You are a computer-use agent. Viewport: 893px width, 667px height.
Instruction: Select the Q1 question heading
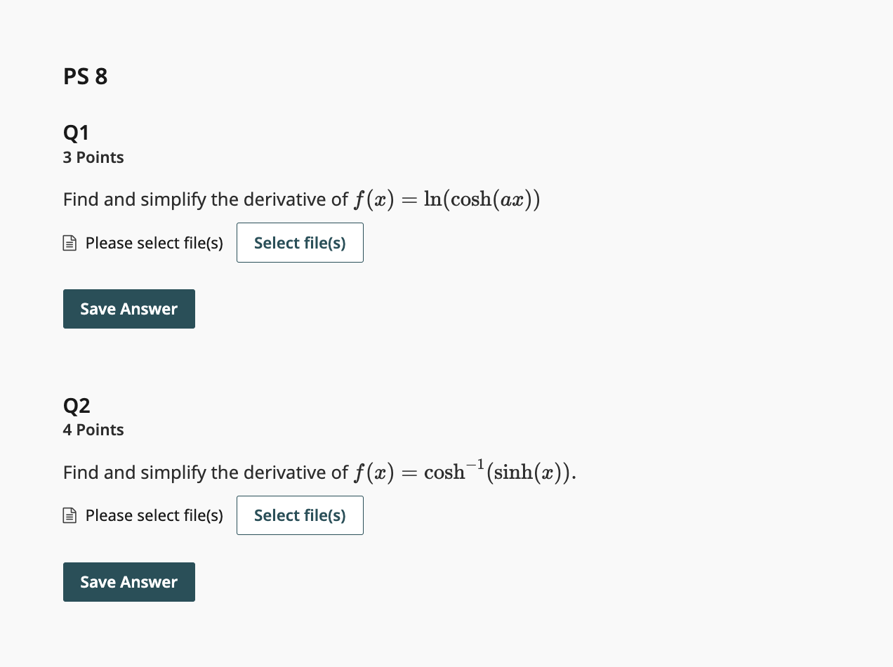click(x=77, y=133)
